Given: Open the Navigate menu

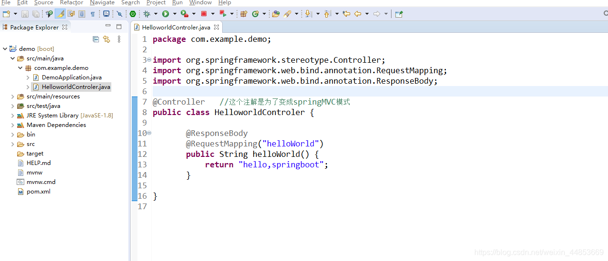Looking at the screenshot, I should 102,2.
